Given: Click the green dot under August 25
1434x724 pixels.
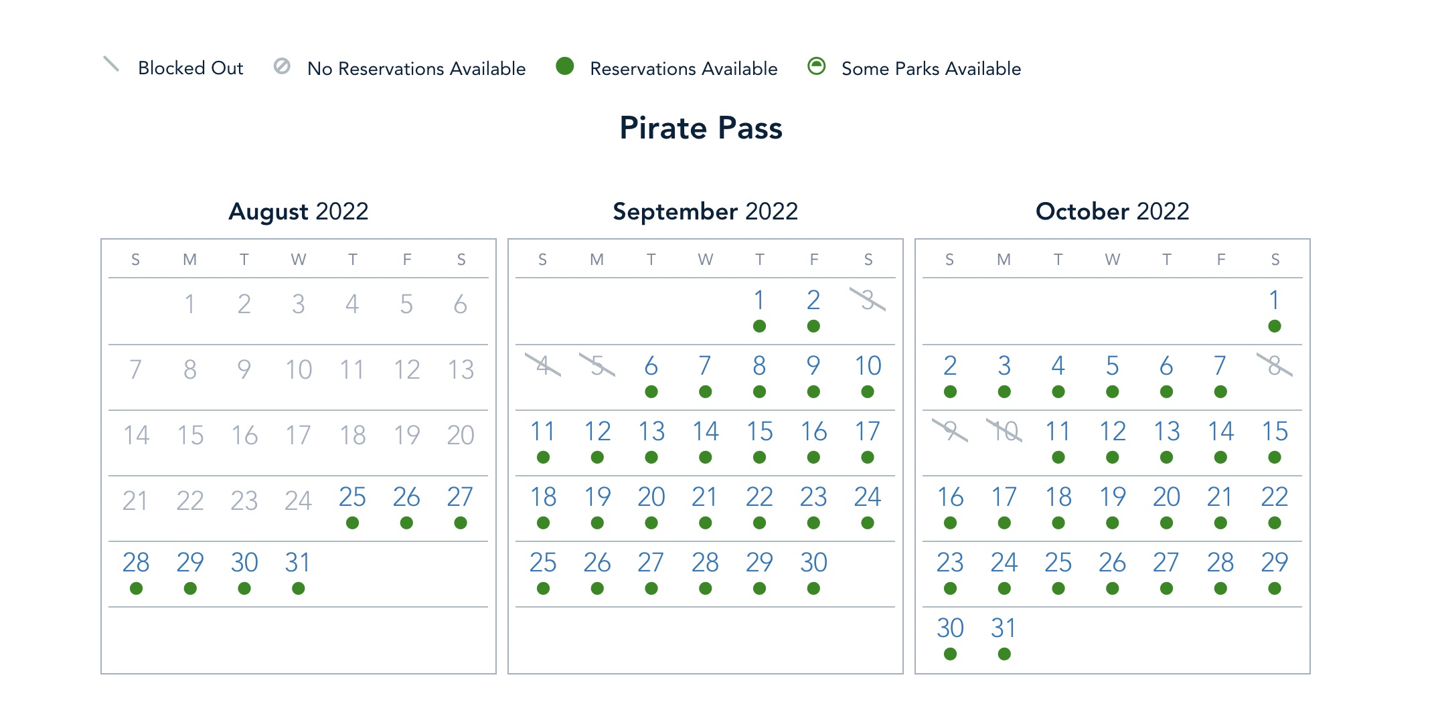Looking at the screenshot, I should pyautogui.click(x=352, y=523).
